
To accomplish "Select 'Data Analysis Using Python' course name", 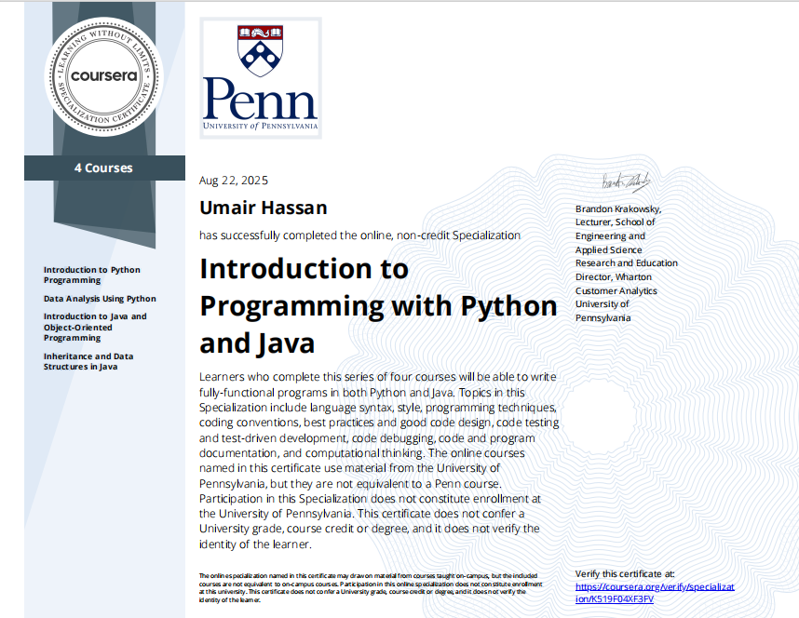I will click(100, 299).
